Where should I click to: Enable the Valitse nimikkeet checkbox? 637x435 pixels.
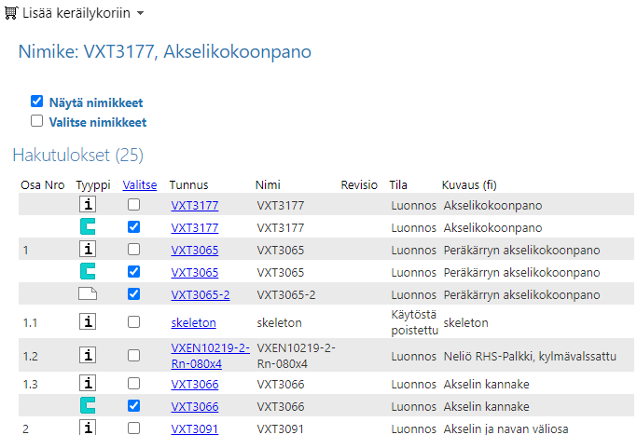(x=37, y=121)
